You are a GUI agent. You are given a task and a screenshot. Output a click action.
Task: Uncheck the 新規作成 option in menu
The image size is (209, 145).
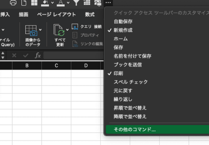[123, 30]
